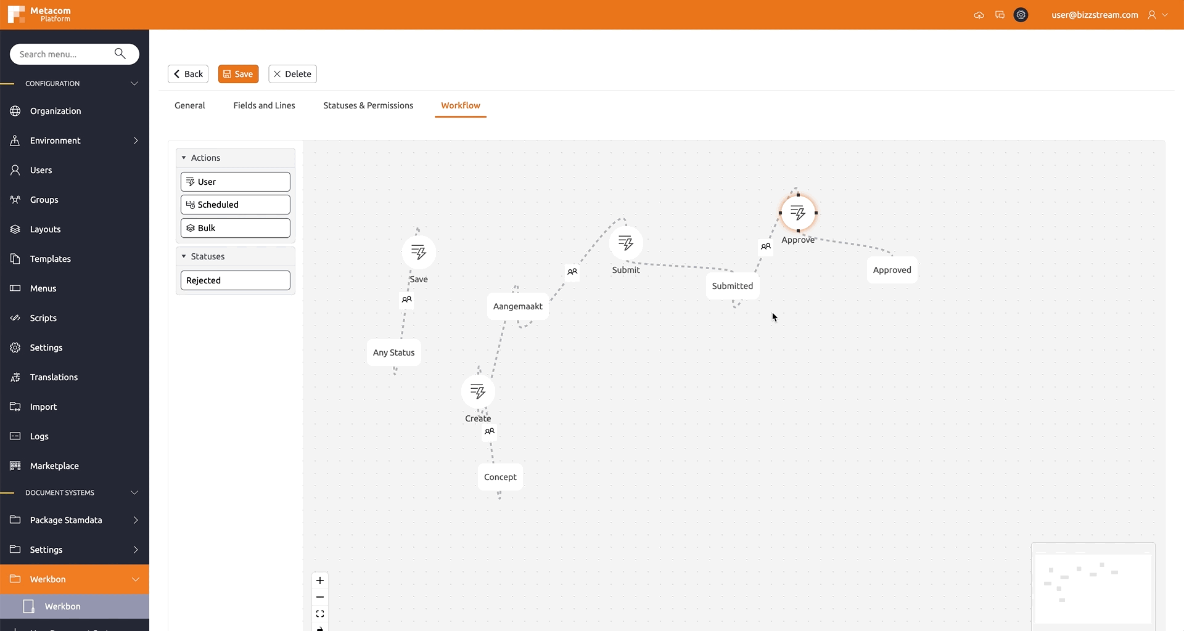Select the Save action node icon
Image resolution: width=1184 pixels, height=631 pixels.
tap(419, 252)
